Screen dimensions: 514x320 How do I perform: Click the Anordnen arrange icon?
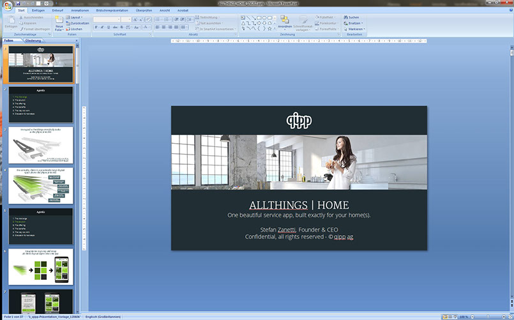(x=284, y=20)
